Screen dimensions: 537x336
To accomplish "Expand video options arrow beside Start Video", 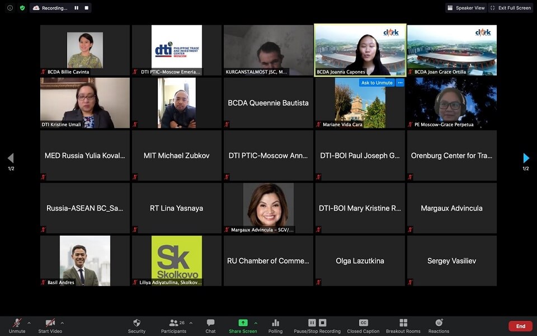I will pyautogui.click(x=62, y=323).
